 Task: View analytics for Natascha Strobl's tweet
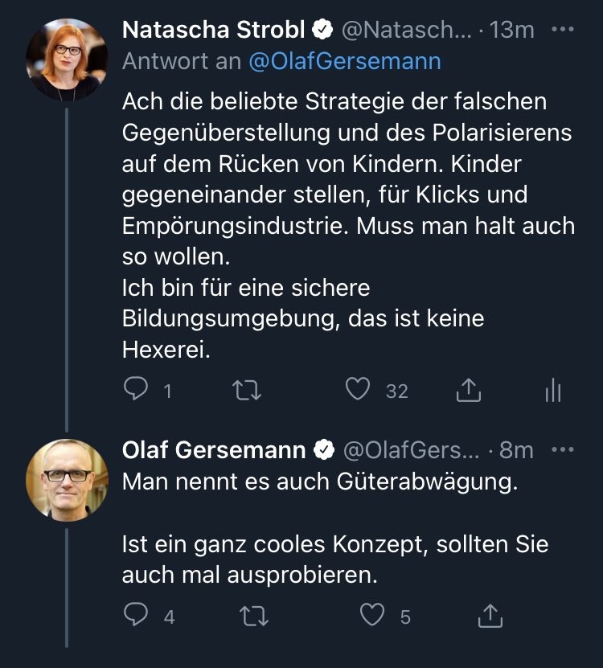coord(553,391)
